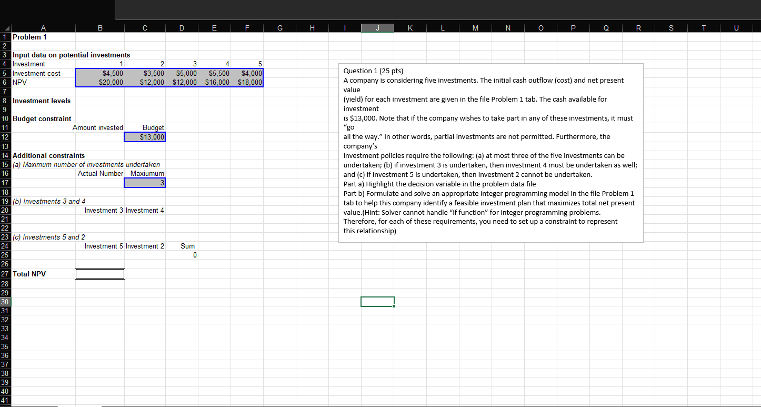Click the Investment levels label cell
This screenshot has height=407, width=761.
pyautogui.click(x=42, y=101)
